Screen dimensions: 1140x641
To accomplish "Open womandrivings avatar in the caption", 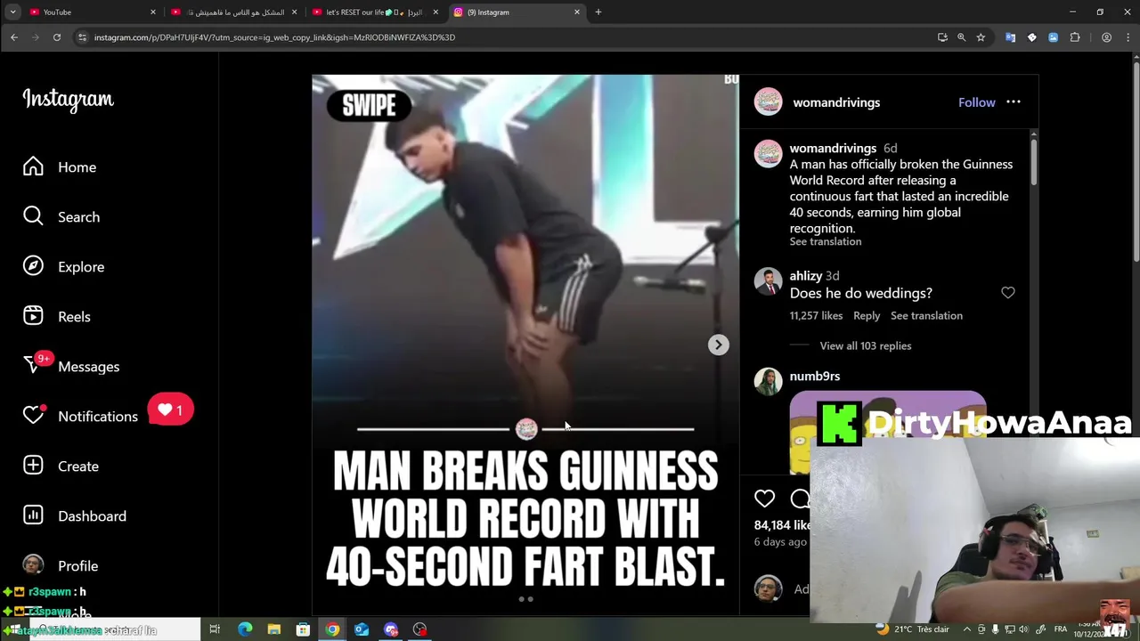I will tap(768, 153).
